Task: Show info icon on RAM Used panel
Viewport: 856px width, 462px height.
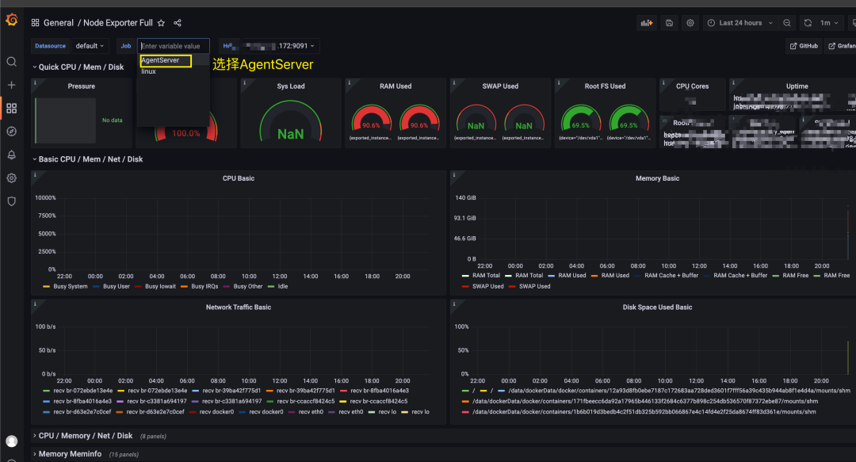Action: point(350,83)
